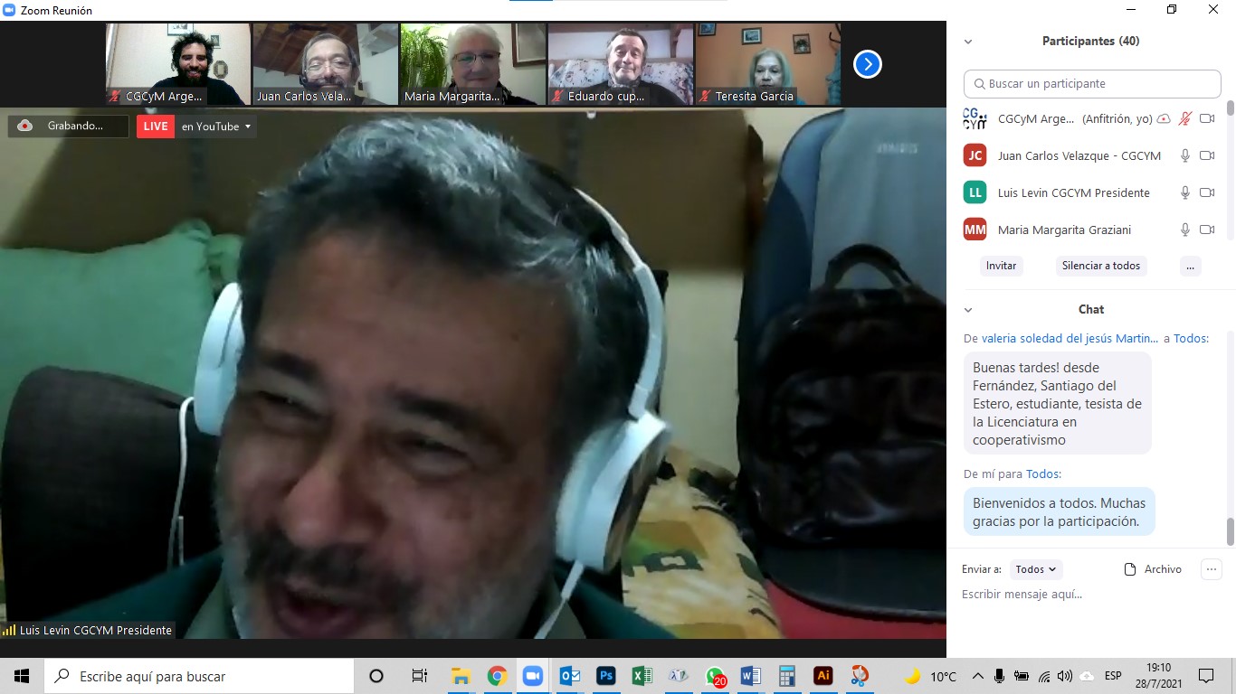Open Adobe Illustrator from the taskbar
Viewport: 1236px width, 694px height.
point(822,676)
